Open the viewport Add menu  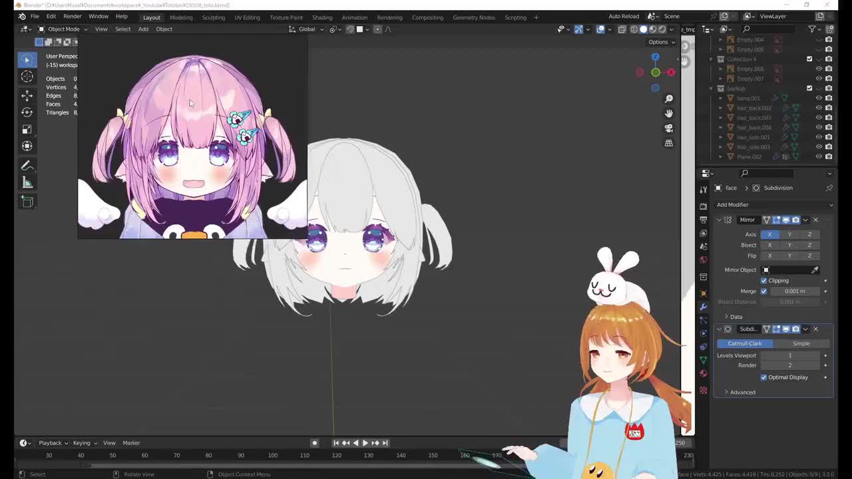[143, 29]
